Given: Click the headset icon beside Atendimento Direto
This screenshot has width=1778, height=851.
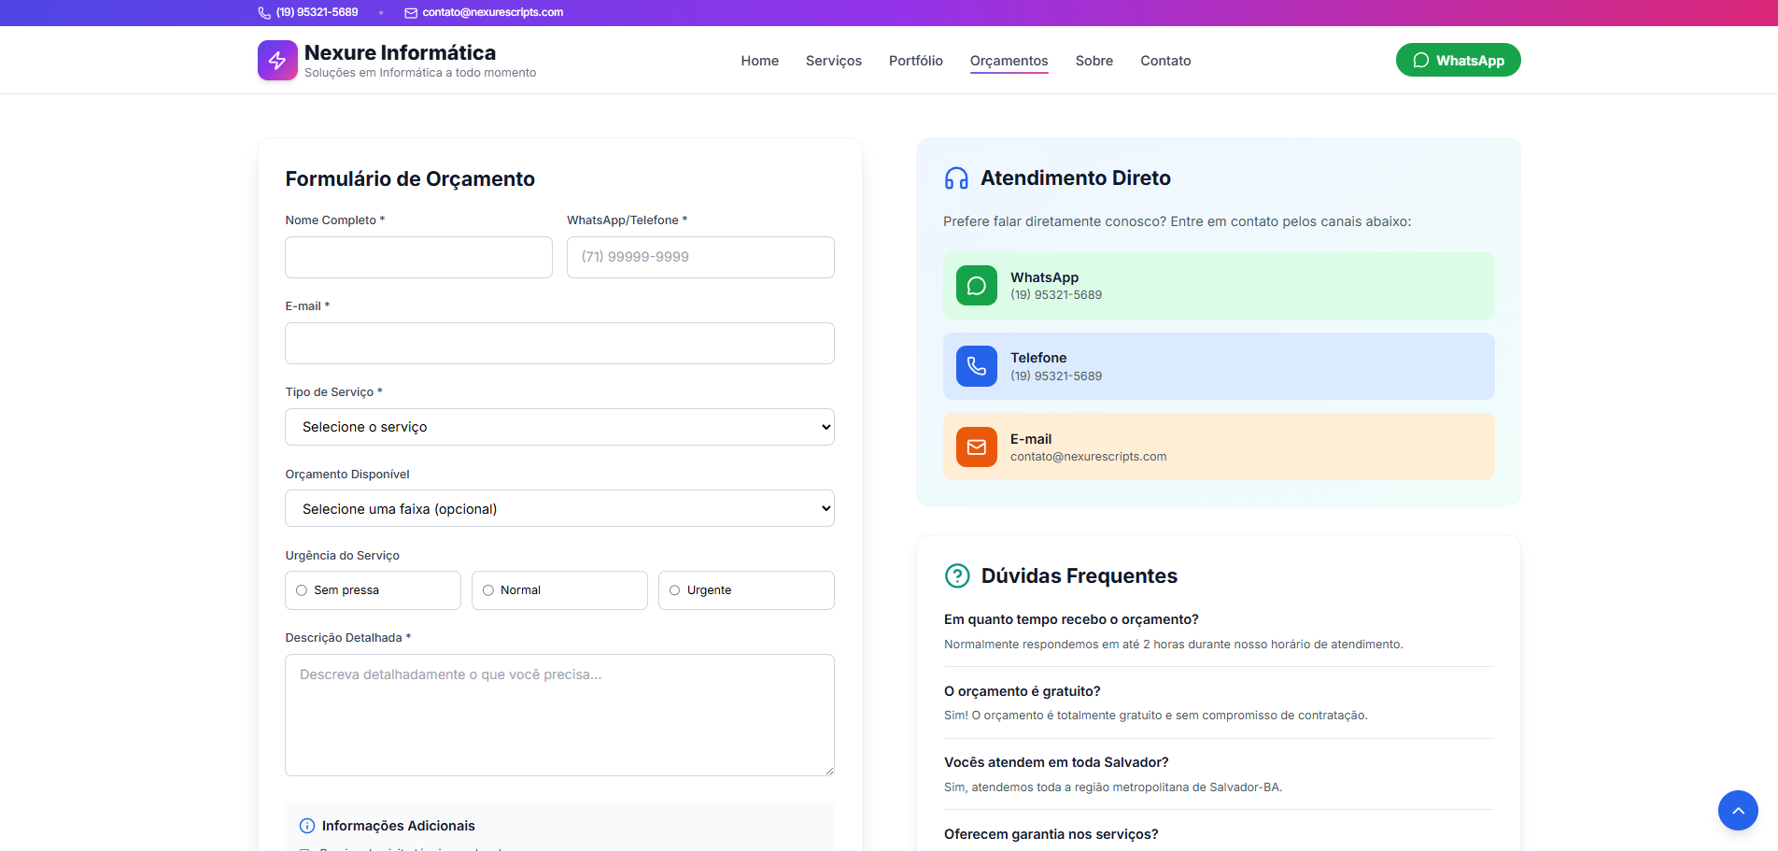Looking at the screenshot, I should coord(956,178).
